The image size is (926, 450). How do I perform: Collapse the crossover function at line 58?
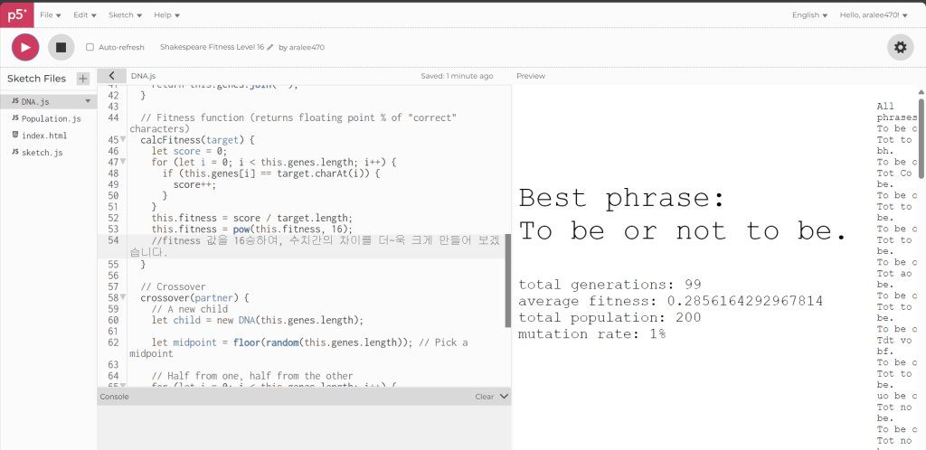point(123,297)
